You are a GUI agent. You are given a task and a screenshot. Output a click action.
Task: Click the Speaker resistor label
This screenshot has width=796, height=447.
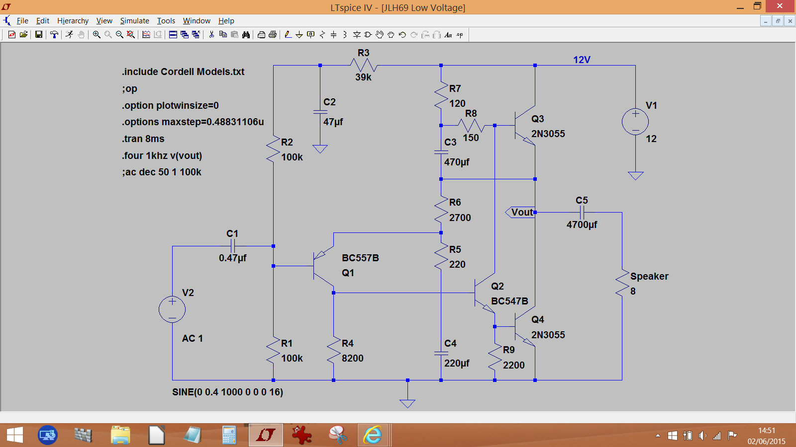649,276
